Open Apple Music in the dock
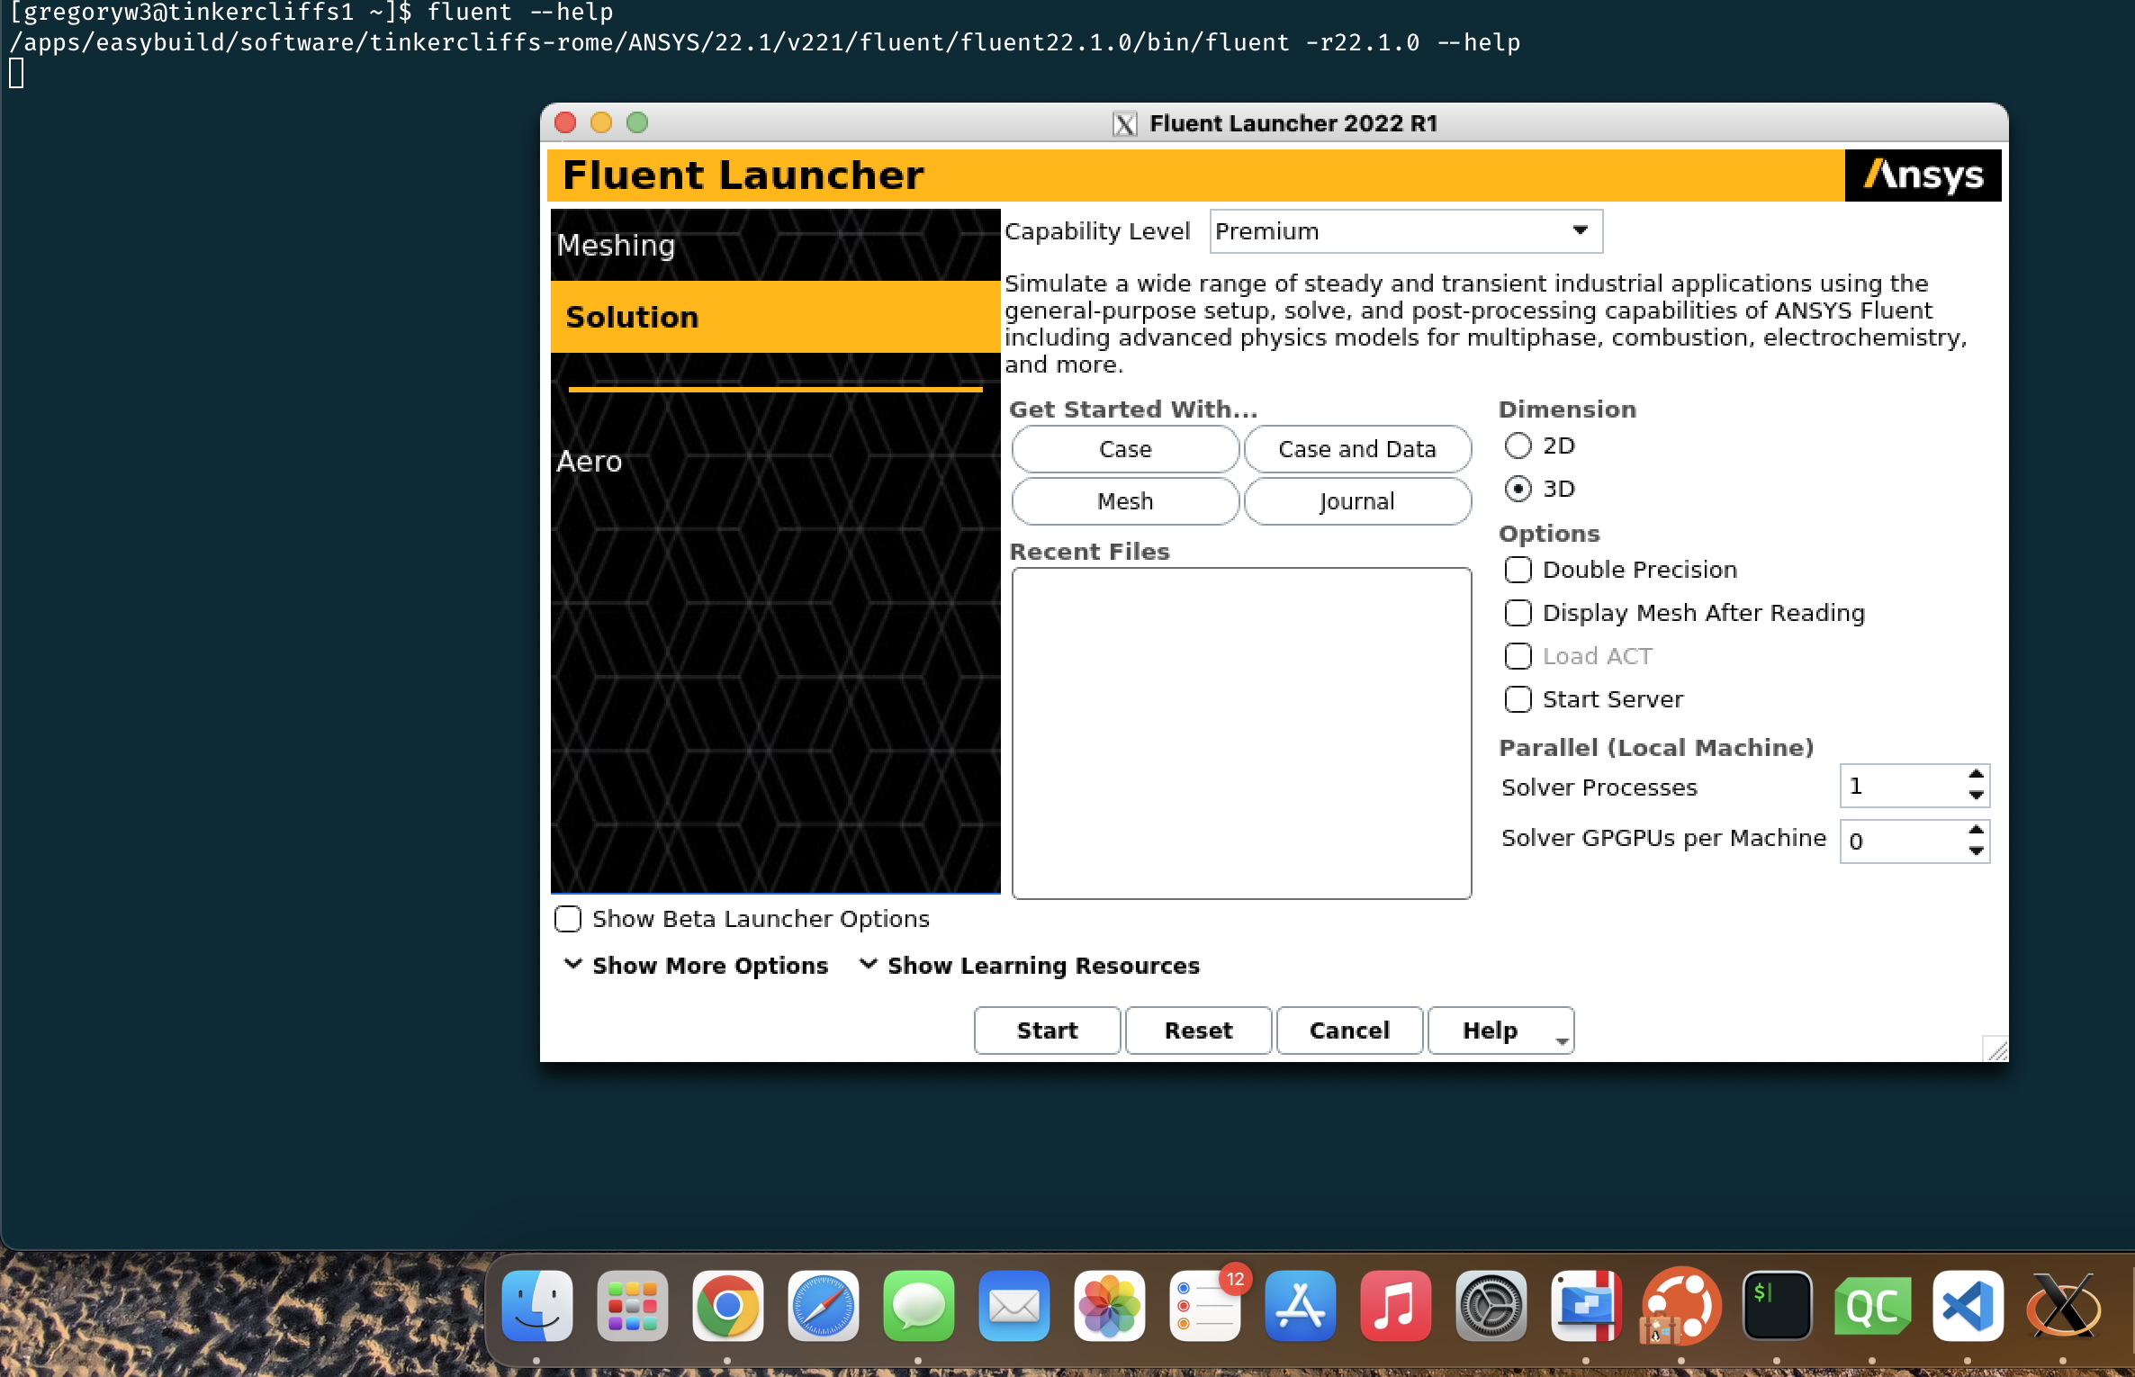 coord(1396,1307)
